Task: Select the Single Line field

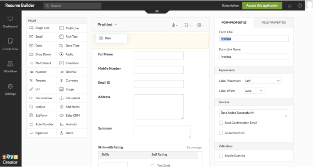Action: 42,28
